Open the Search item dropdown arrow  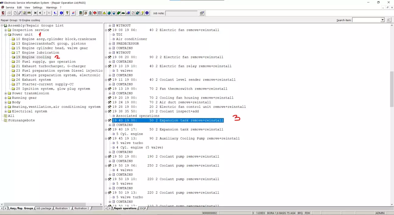[382, 20]
